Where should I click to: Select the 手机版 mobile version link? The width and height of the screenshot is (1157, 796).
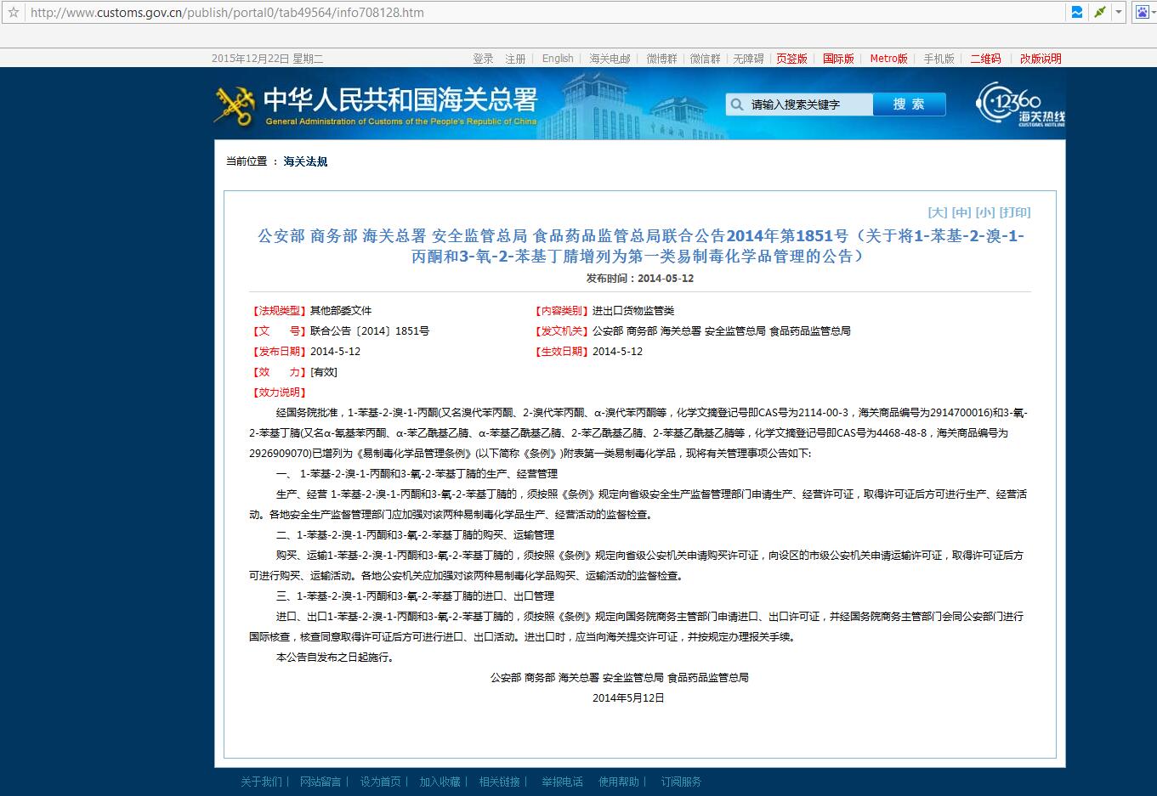pos(939,59)
